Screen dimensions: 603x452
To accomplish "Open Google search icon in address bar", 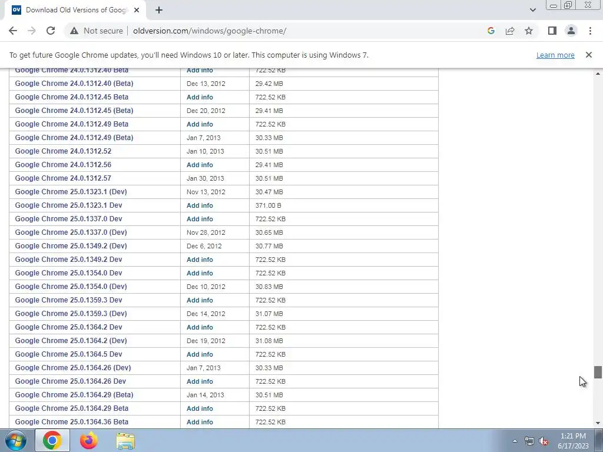I will click(x=491, y=31).
